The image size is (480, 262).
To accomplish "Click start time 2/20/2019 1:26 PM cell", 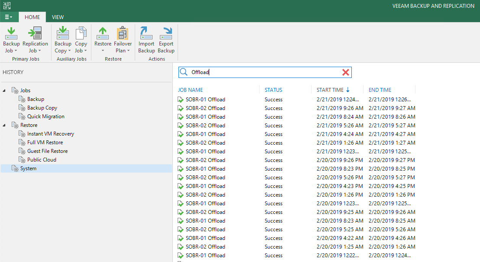I will (340, 195).
